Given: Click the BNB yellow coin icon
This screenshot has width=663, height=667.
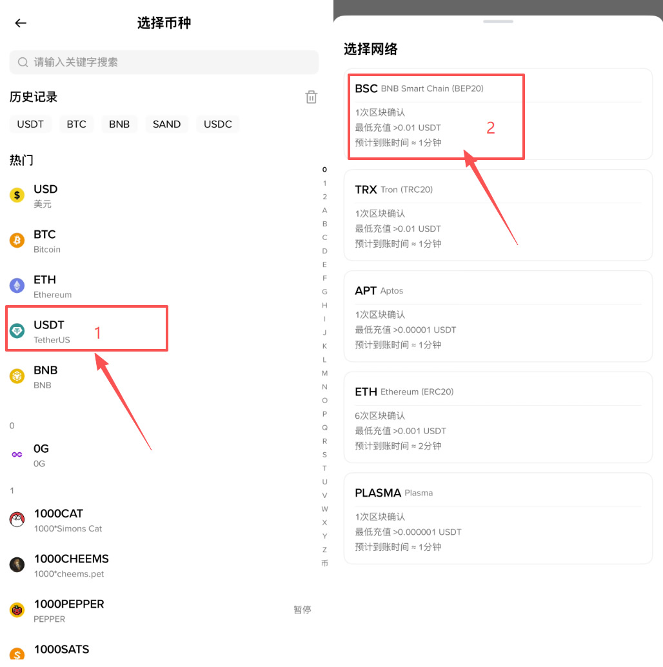Looking at the screenshot, I should tap(17, 376).
